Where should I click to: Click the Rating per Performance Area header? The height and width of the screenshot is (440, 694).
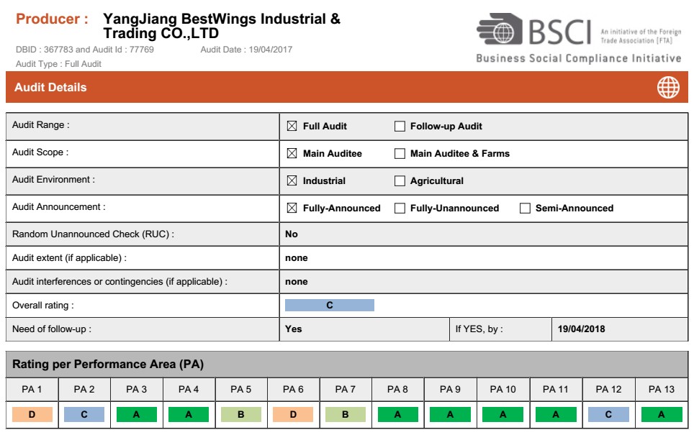click(x=108, y=365)
